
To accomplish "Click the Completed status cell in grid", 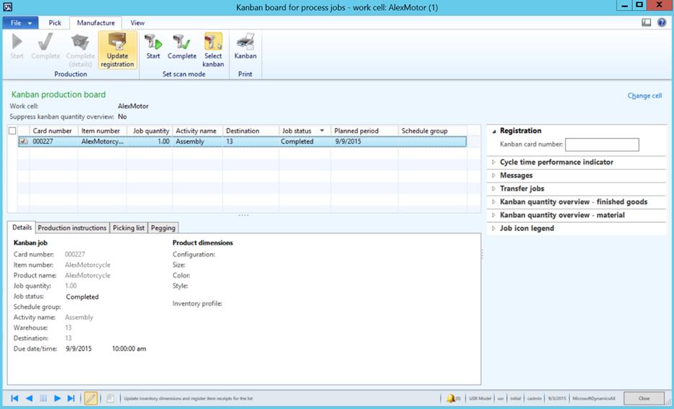I will pyautogui.click(x=305, y=141).
